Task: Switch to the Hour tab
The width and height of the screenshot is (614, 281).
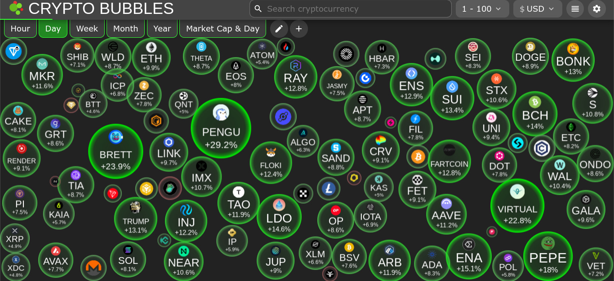Action: [x=20, y=29]
